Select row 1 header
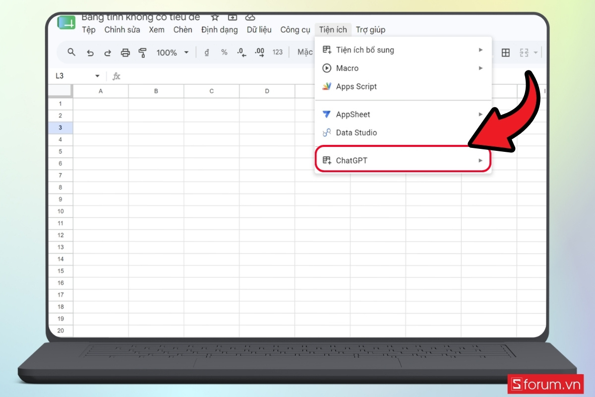This screenshot has width=595, height=397. [x=60, y=104]
